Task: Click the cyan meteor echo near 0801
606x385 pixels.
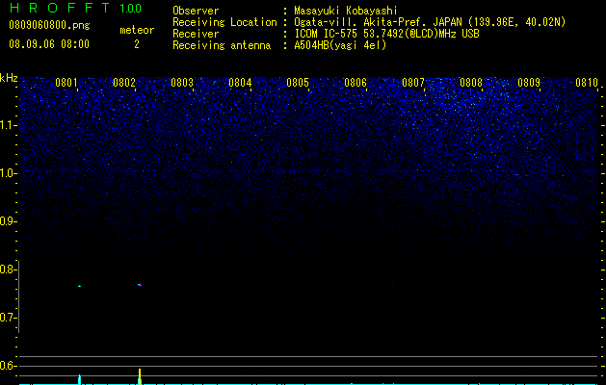Action: (x=79, y=286)
